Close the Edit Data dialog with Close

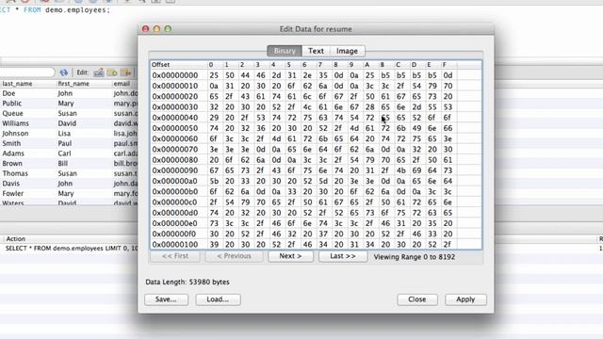pyautogui.click(x=417, y=299)
